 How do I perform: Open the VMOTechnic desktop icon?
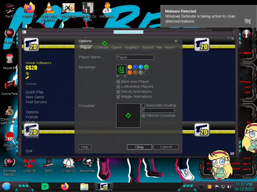click(x=107, y=10)
